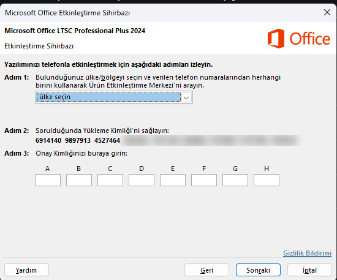Cancel using the İptal button
This screenshot has width=337, height=280.
click(x=309, y=270)
